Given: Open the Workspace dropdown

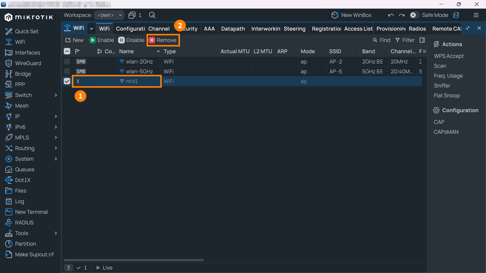Looking at the screenshot, I should [109, 15].
